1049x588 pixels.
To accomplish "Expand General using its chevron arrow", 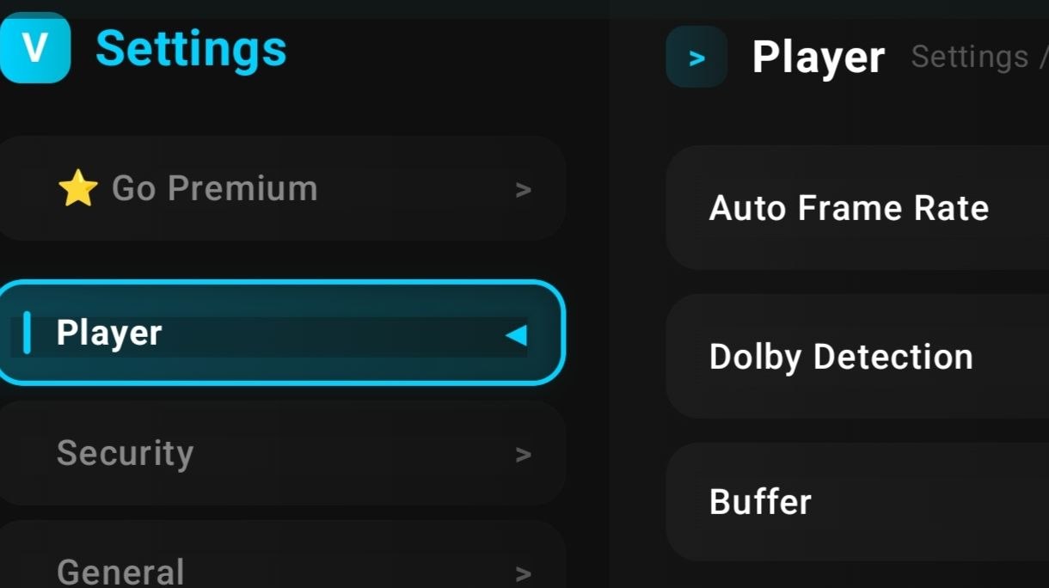I will [x=523, y=573].
